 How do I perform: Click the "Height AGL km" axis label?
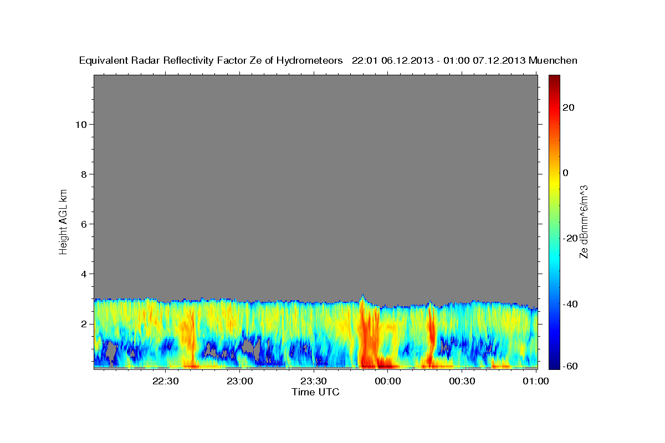point(63,221)
